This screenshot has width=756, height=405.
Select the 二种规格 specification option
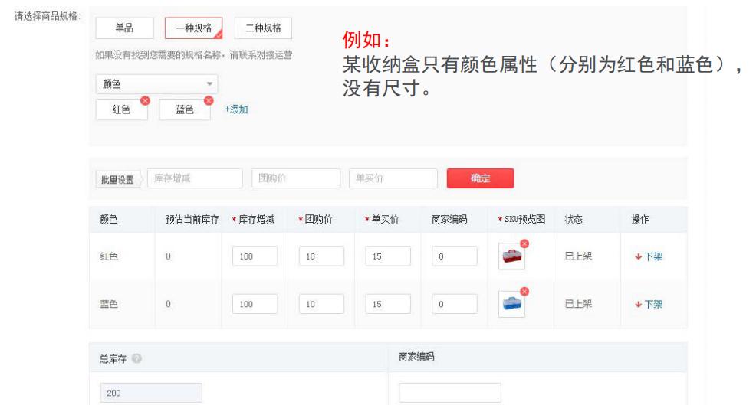(x=263, y=28)
